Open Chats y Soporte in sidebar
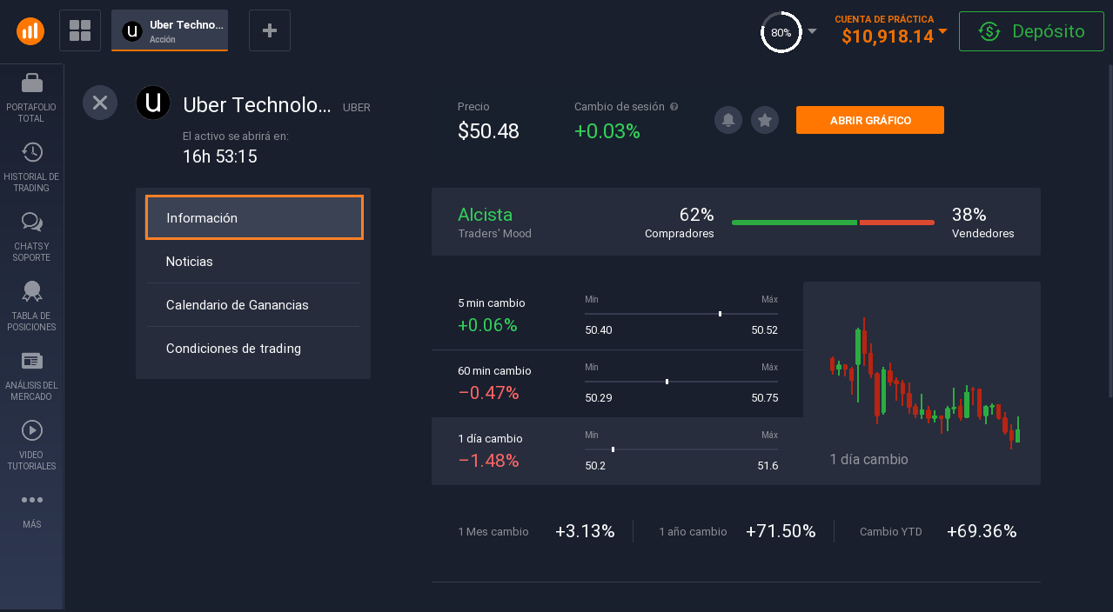Viewport: 1113px width, 612px height. point(31,236)
